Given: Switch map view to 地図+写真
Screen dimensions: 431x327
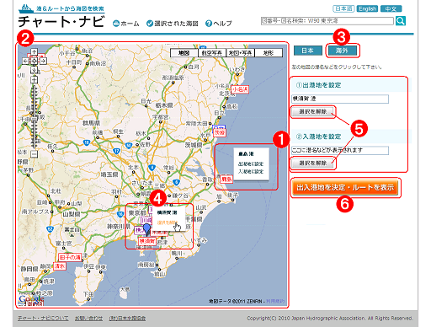Looking at the screenshot, I should [x=240, y=53].
